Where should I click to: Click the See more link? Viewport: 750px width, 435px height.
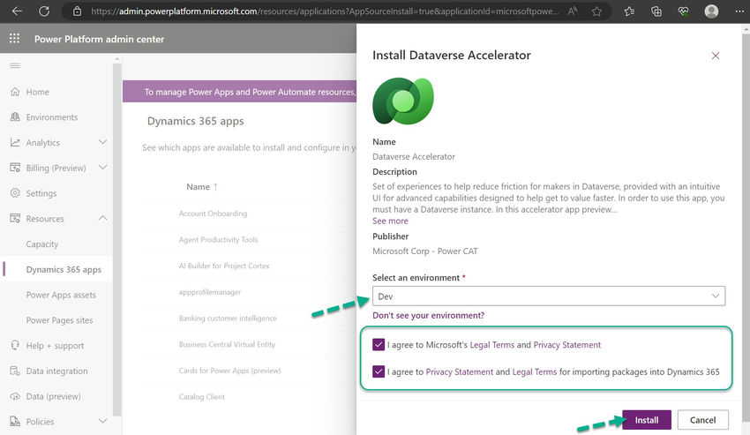point(390,221)
